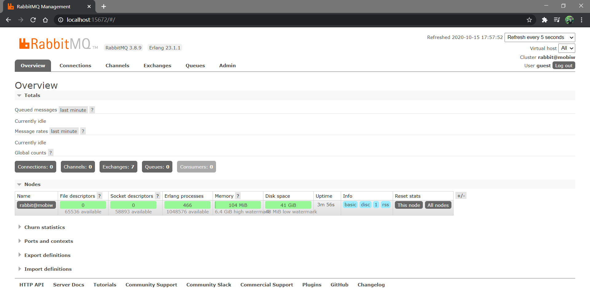
Task: Show help for Socket descriptors column
Action: coord(158,196)
